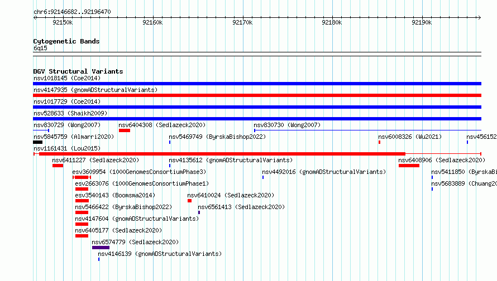
Task: Click the blue bar under nsv528633
Action: pos(257,119)
